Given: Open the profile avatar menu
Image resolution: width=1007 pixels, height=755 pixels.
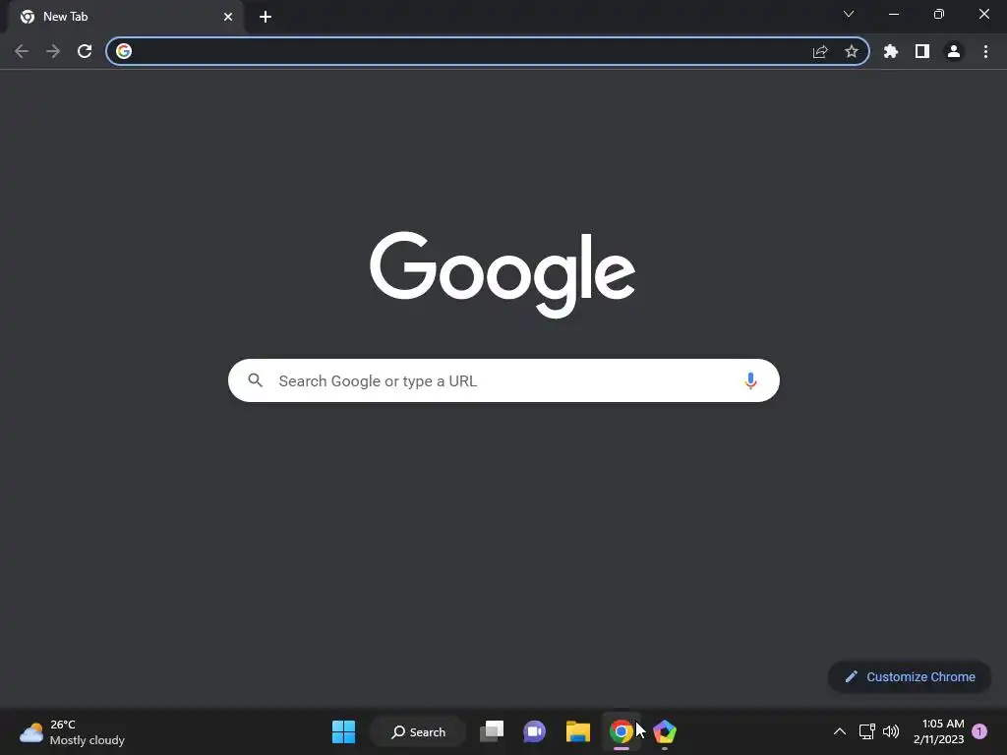Looking at the screenshot, I should point(954,51).
